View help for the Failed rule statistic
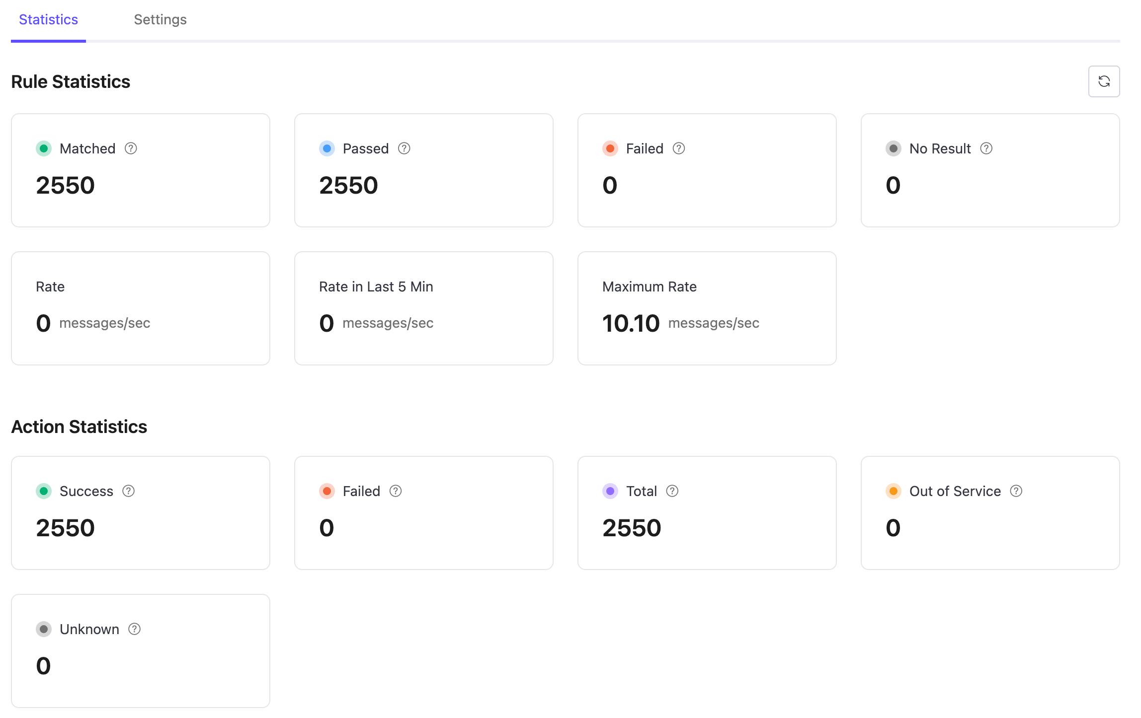The width and height of the screenshot is (1141, 718). pos(678,148)
